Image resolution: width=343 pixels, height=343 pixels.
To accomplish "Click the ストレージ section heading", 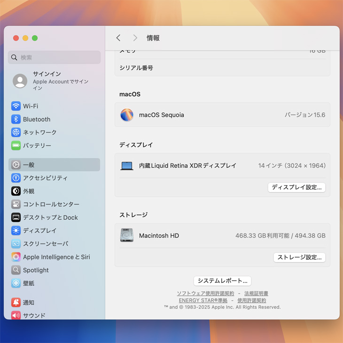I will pos(133,215).
